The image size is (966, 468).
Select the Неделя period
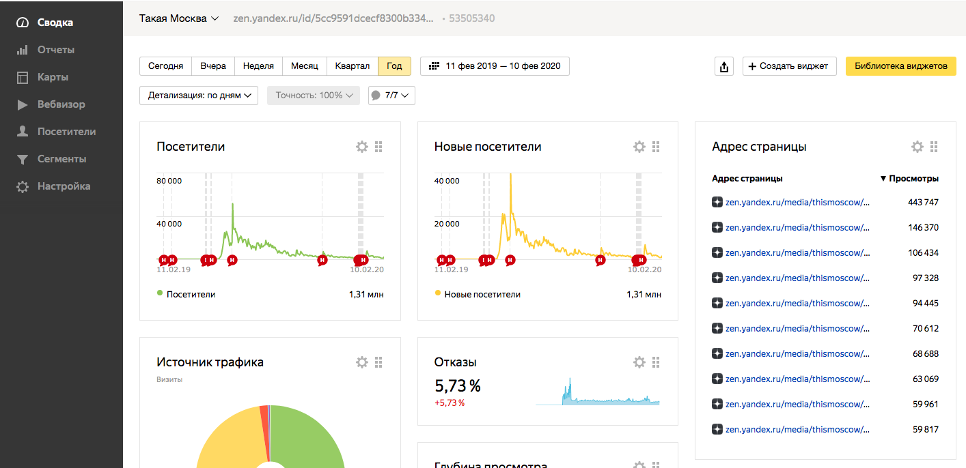click(258, 66)
